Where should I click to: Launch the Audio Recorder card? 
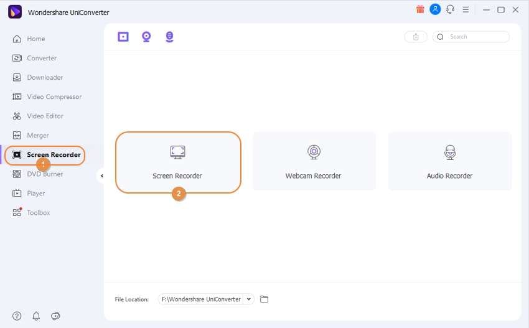click(x=450, y=161)
